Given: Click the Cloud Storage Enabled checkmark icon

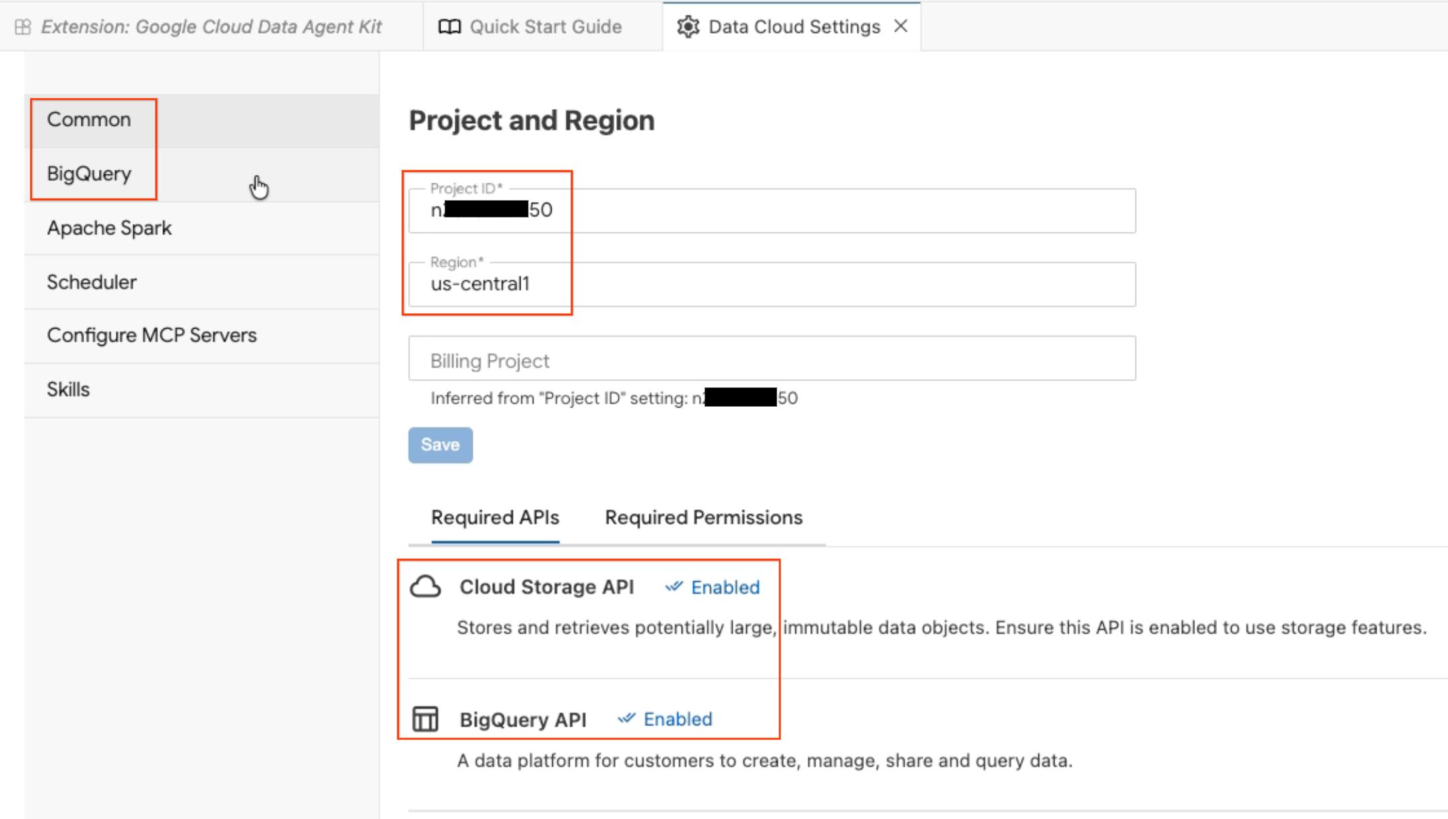Looking at the screenshot, I should point(674,587).
